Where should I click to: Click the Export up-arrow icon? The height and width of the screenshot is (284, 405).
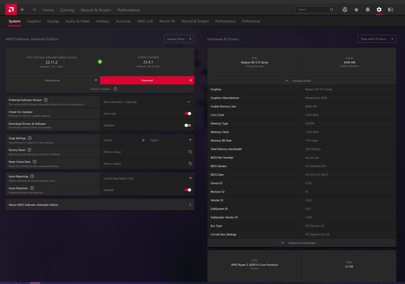coord(190,140)
